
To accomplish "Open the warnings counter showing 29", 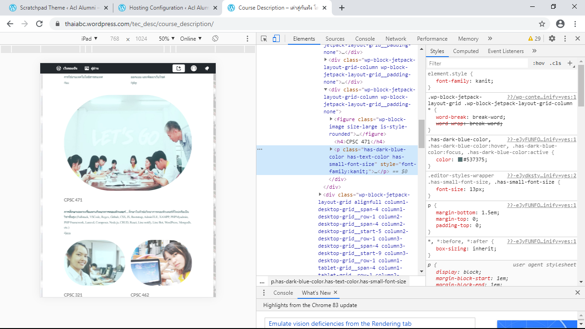I will point(534,39).
